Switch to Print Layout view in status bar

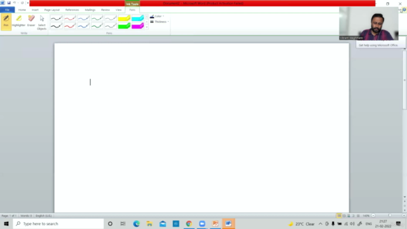tap(339, 216)
